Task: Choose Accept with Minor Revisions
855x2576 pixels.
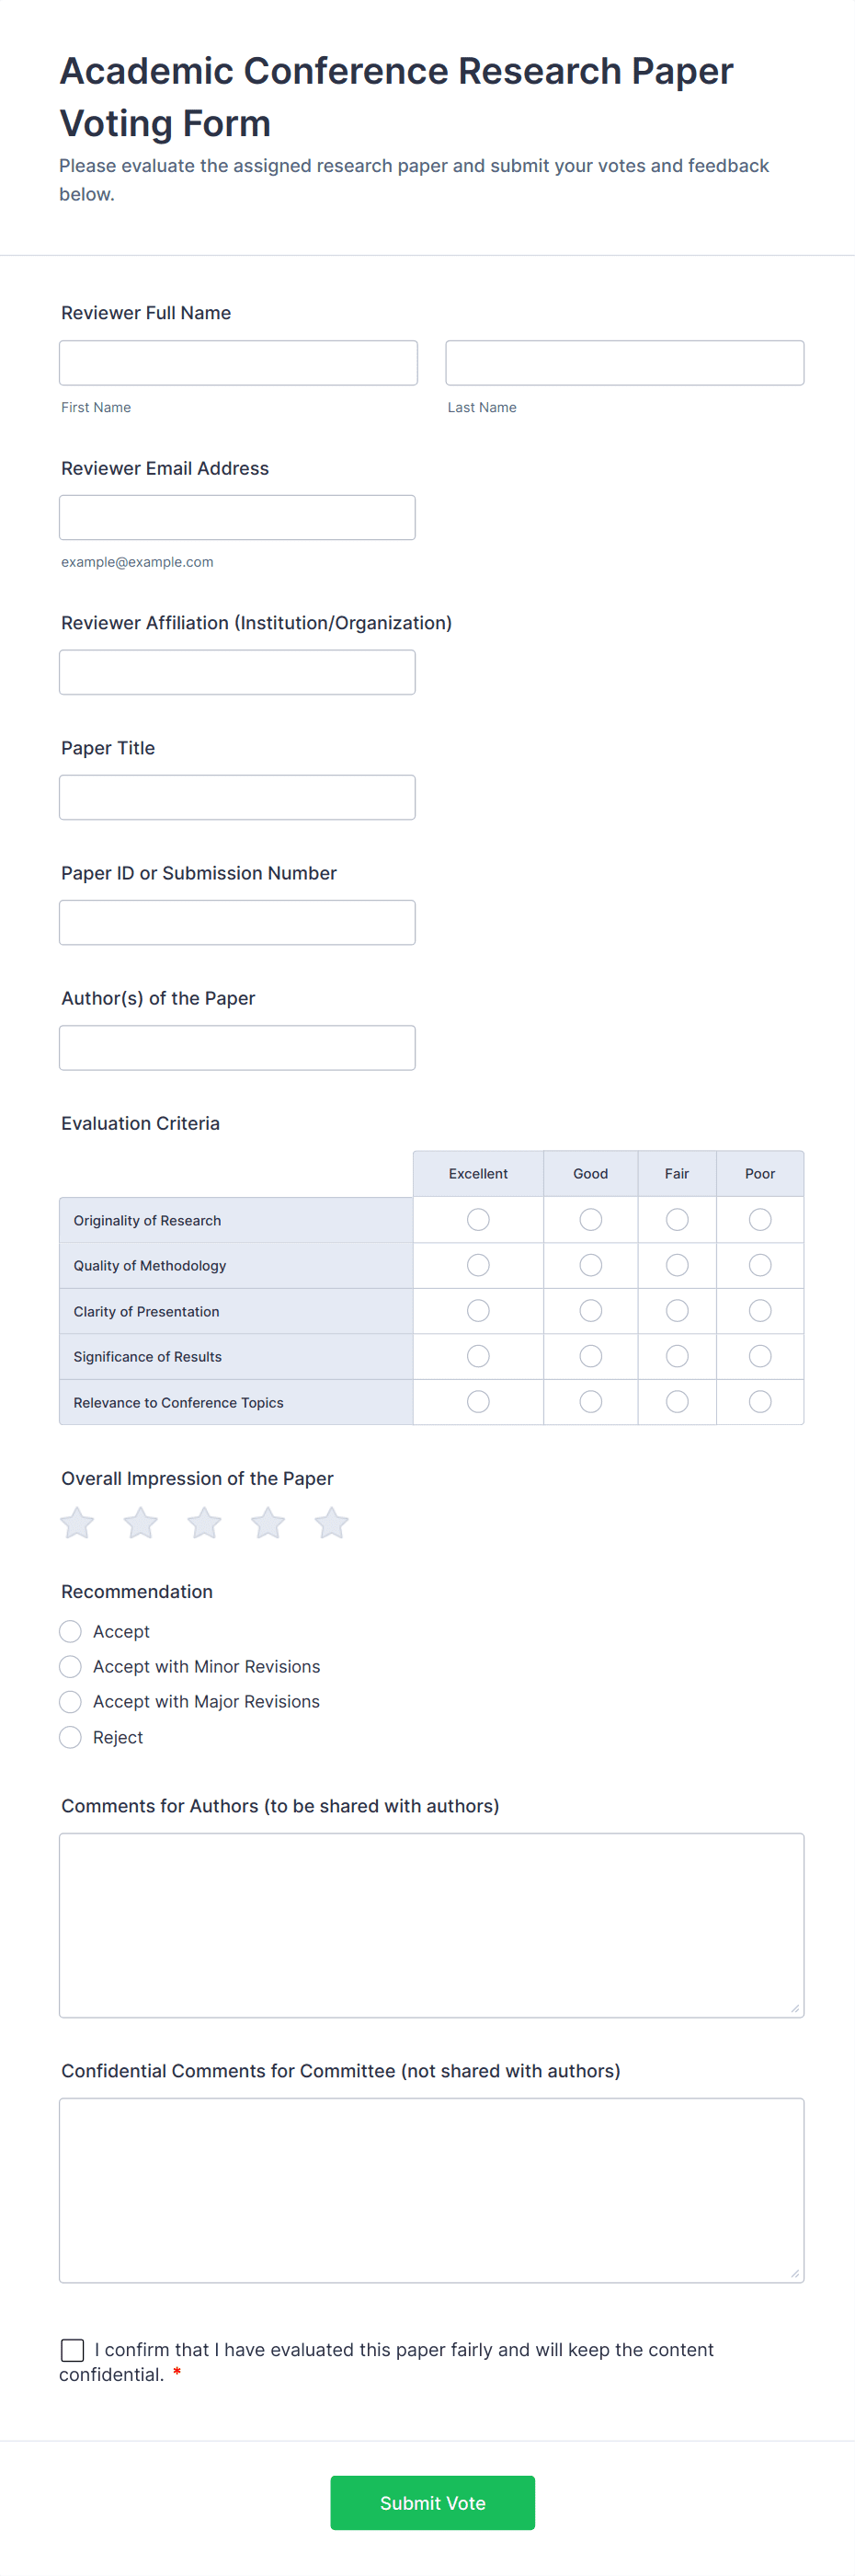Action: [71, 1667]
